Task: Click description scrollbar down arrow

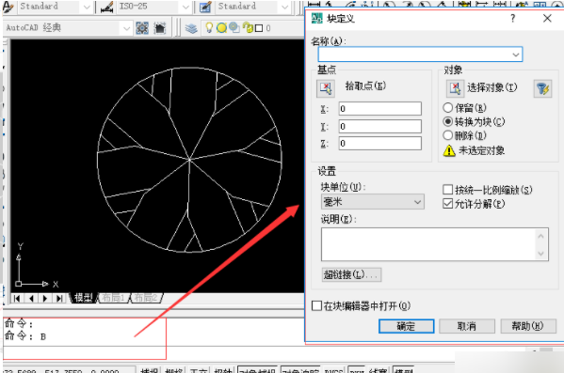Action: click(x=540, y=254)
